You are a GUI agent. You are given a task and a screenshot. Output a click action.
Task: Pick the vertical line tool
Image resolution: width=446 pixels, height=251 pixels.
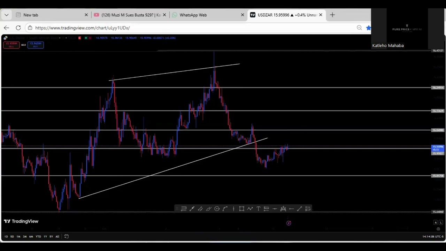(233, 209)
